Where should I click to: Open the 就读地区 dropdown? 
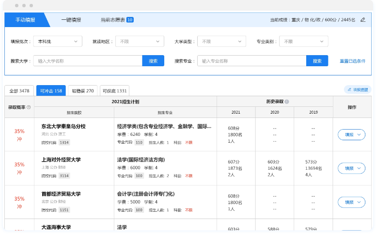pyautogui.click(x=140, y=42)
